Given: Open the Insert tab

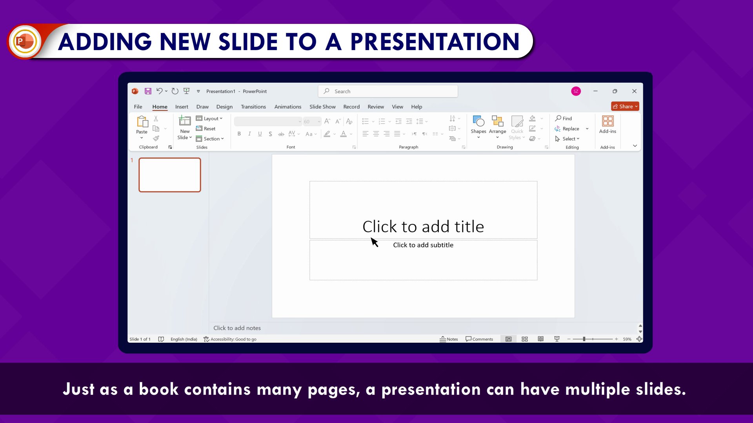Looking at the screenshot, I should click(x=182, y=107).
